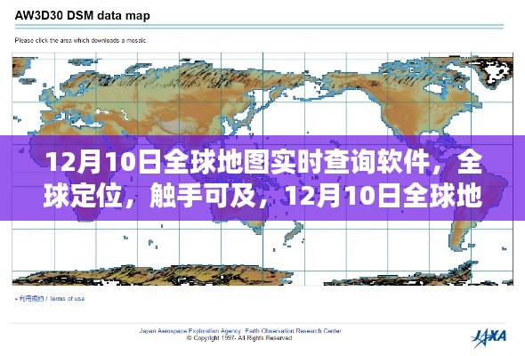Viewport: 525px width, 356px height.
Task: Click the AW3D30 DSM data map heading
Action: tap(83, 15)
